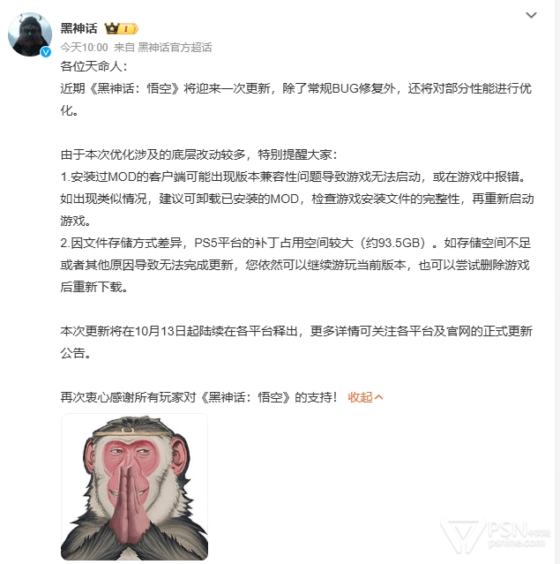The image size is (560, 564).
Task: Click the 来自 source label
Action: (124, 48)
